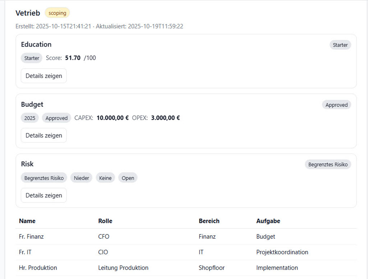The width and height of the screenshot is (368, 279).
Task: Click the Approved chip next to CAPEX
Action: point(56,118)
